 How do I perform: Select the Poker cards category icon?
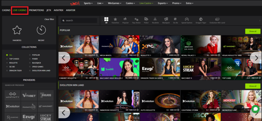pos(146,19)
